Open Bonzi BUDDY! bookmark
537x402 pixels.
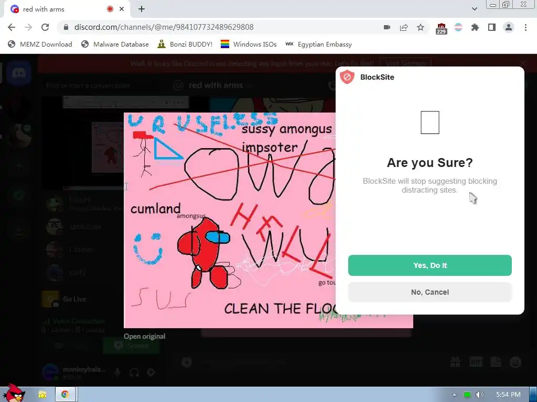coord(185,44)
